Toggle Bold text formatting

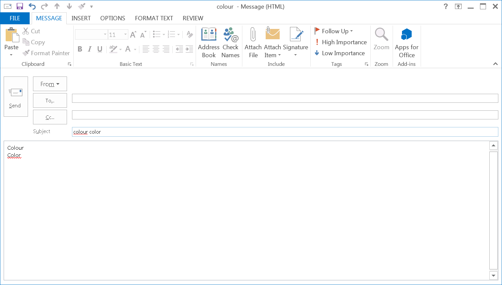click(x=80, y=49)
